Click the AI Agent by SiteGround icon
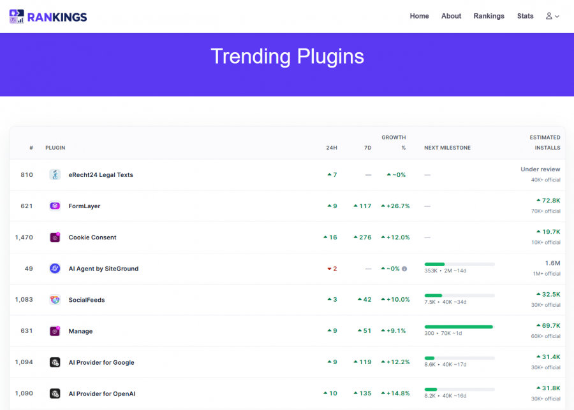The height and width of the screenshot is (410, 574). coord(55,269)
